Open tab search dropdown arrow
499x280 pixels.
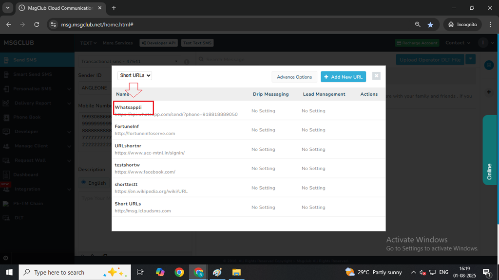[x=8, y=8]
